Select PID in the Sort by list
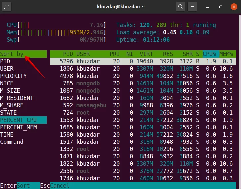 [x=23, y=61]
